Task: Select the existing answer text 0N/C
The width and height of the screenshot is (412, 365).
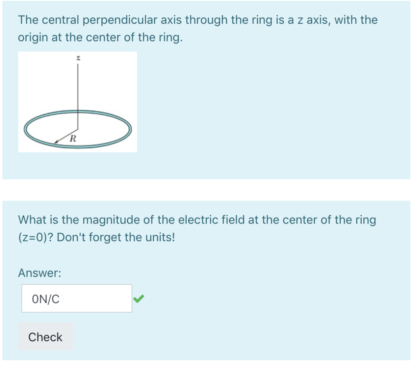Action: (x=45, y=299)
